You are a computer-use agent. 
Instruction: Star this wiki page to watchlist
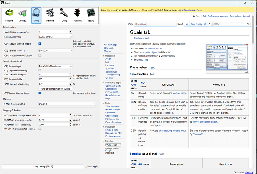coord(205,24)
